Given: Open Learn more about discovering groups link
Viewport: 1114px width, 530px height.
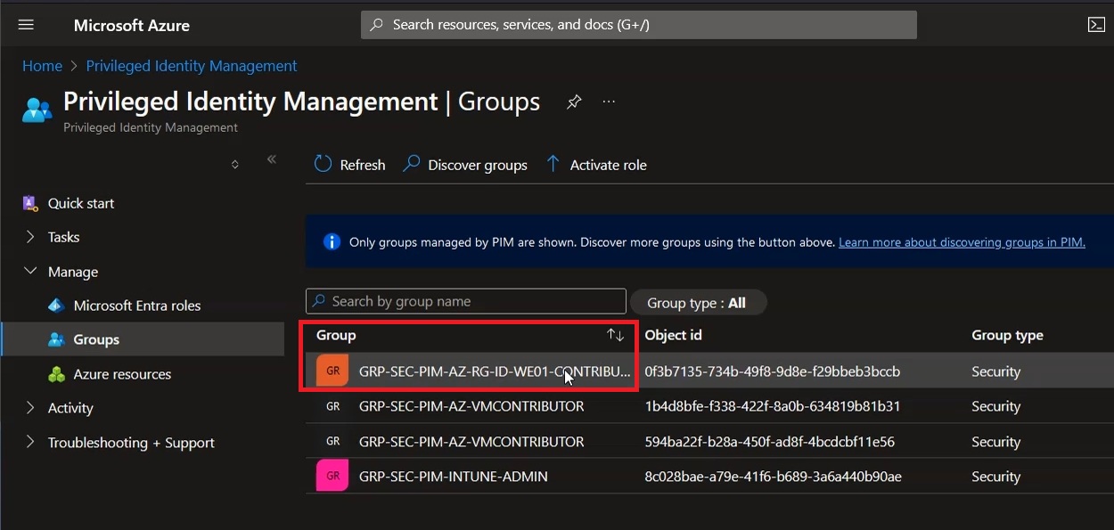Looking at the screenshot, I should coord(962,242).
